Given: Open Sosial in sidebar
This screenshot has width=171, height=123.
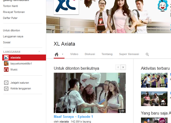Looking at the screenshot, I should [x=7, y=42].
